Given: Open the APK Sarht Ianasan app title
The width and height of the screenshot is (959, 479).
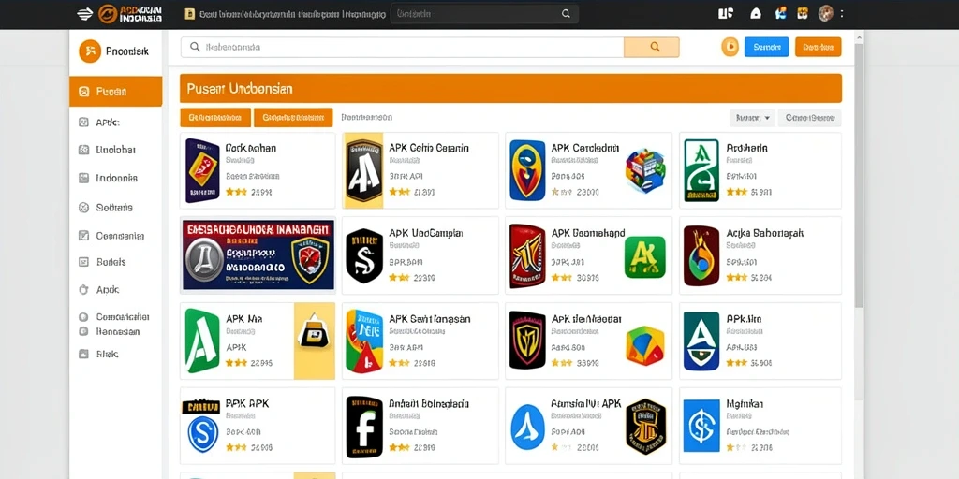Looking at the screenshot, I should (x=429, y=319).
